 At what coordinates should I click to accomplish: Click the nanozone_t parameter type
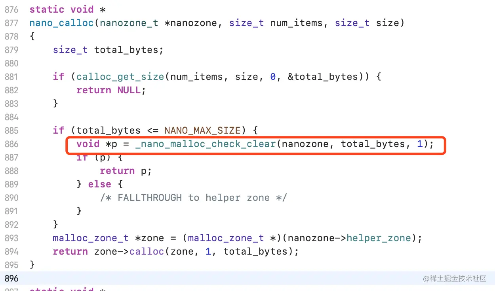tap(129, 23)
